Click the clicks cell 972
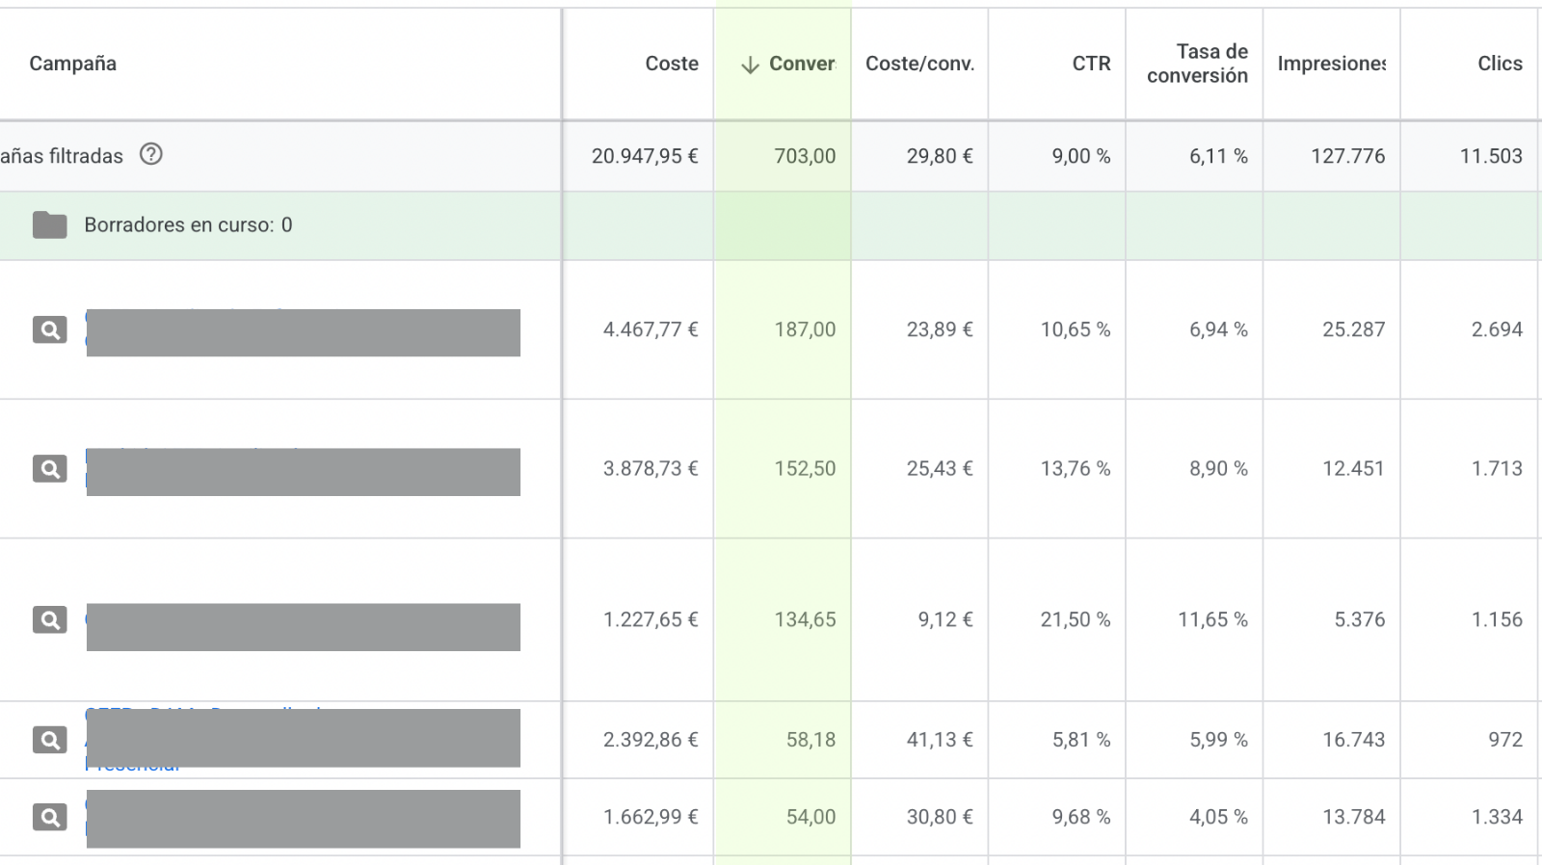Viewport: 1542px width, 865px height. coord(1505,740)
